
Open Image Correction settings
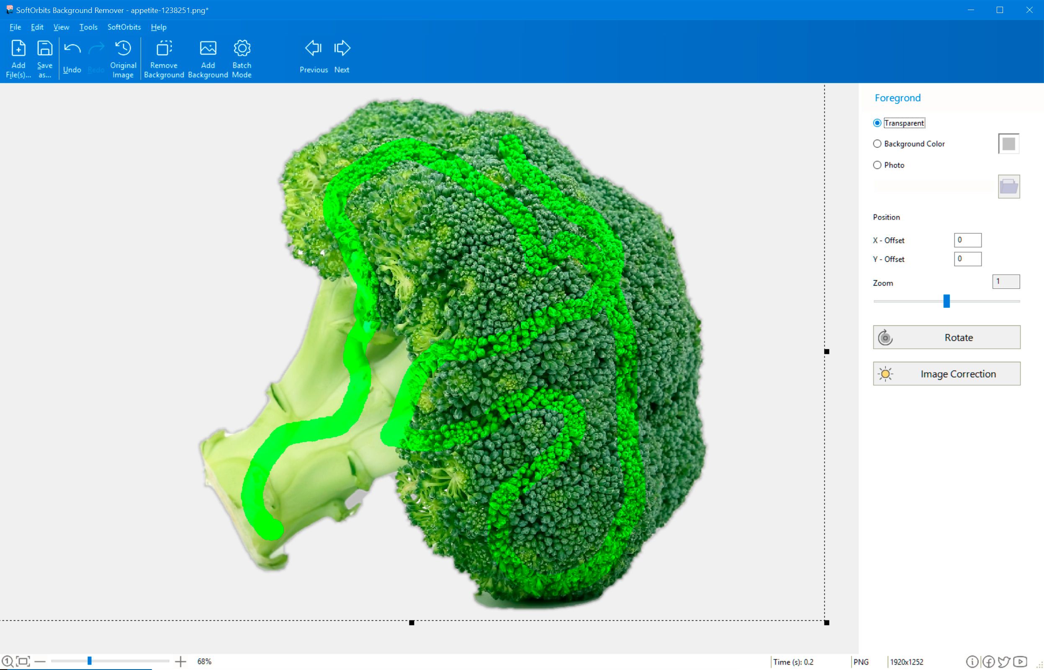coord(946,374)
